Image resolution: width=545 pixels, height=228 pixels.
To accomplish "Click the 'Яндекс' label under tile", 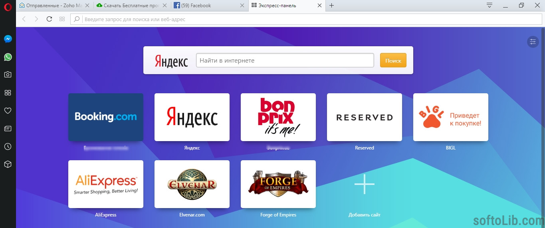I will click(192, 148).
